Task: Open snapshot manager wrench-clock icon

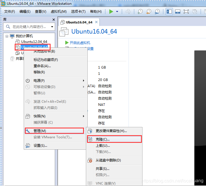Action: click(x=157, y=12)
